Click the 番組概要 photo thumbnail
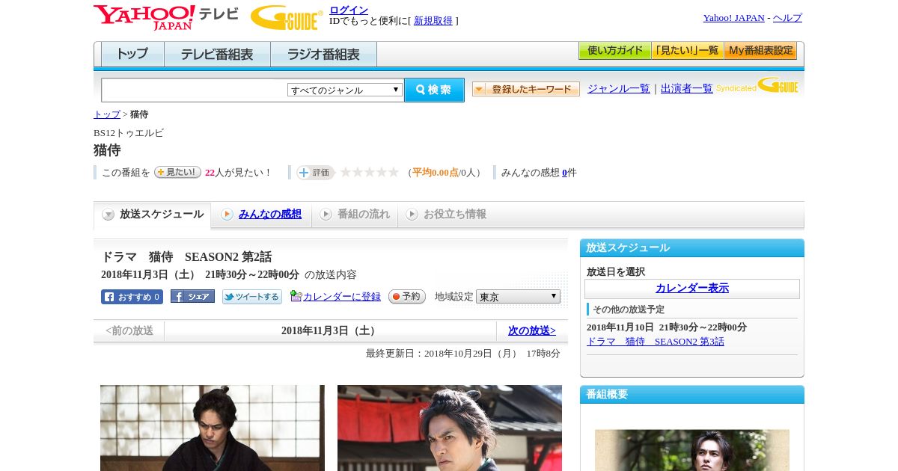The height and width of the screenshot is (471, 898). 692,450
